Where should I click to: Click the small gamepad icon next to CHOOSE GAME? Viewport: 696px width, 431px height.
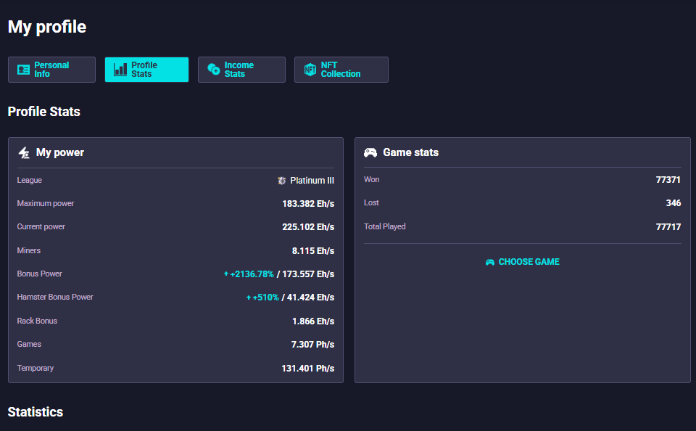click(x=490, y=262)
